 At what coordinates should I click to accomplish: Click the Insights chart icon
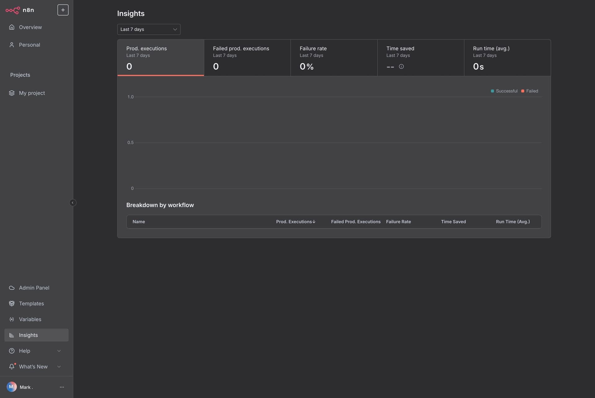pyautogui.click(x=12, y=335)
